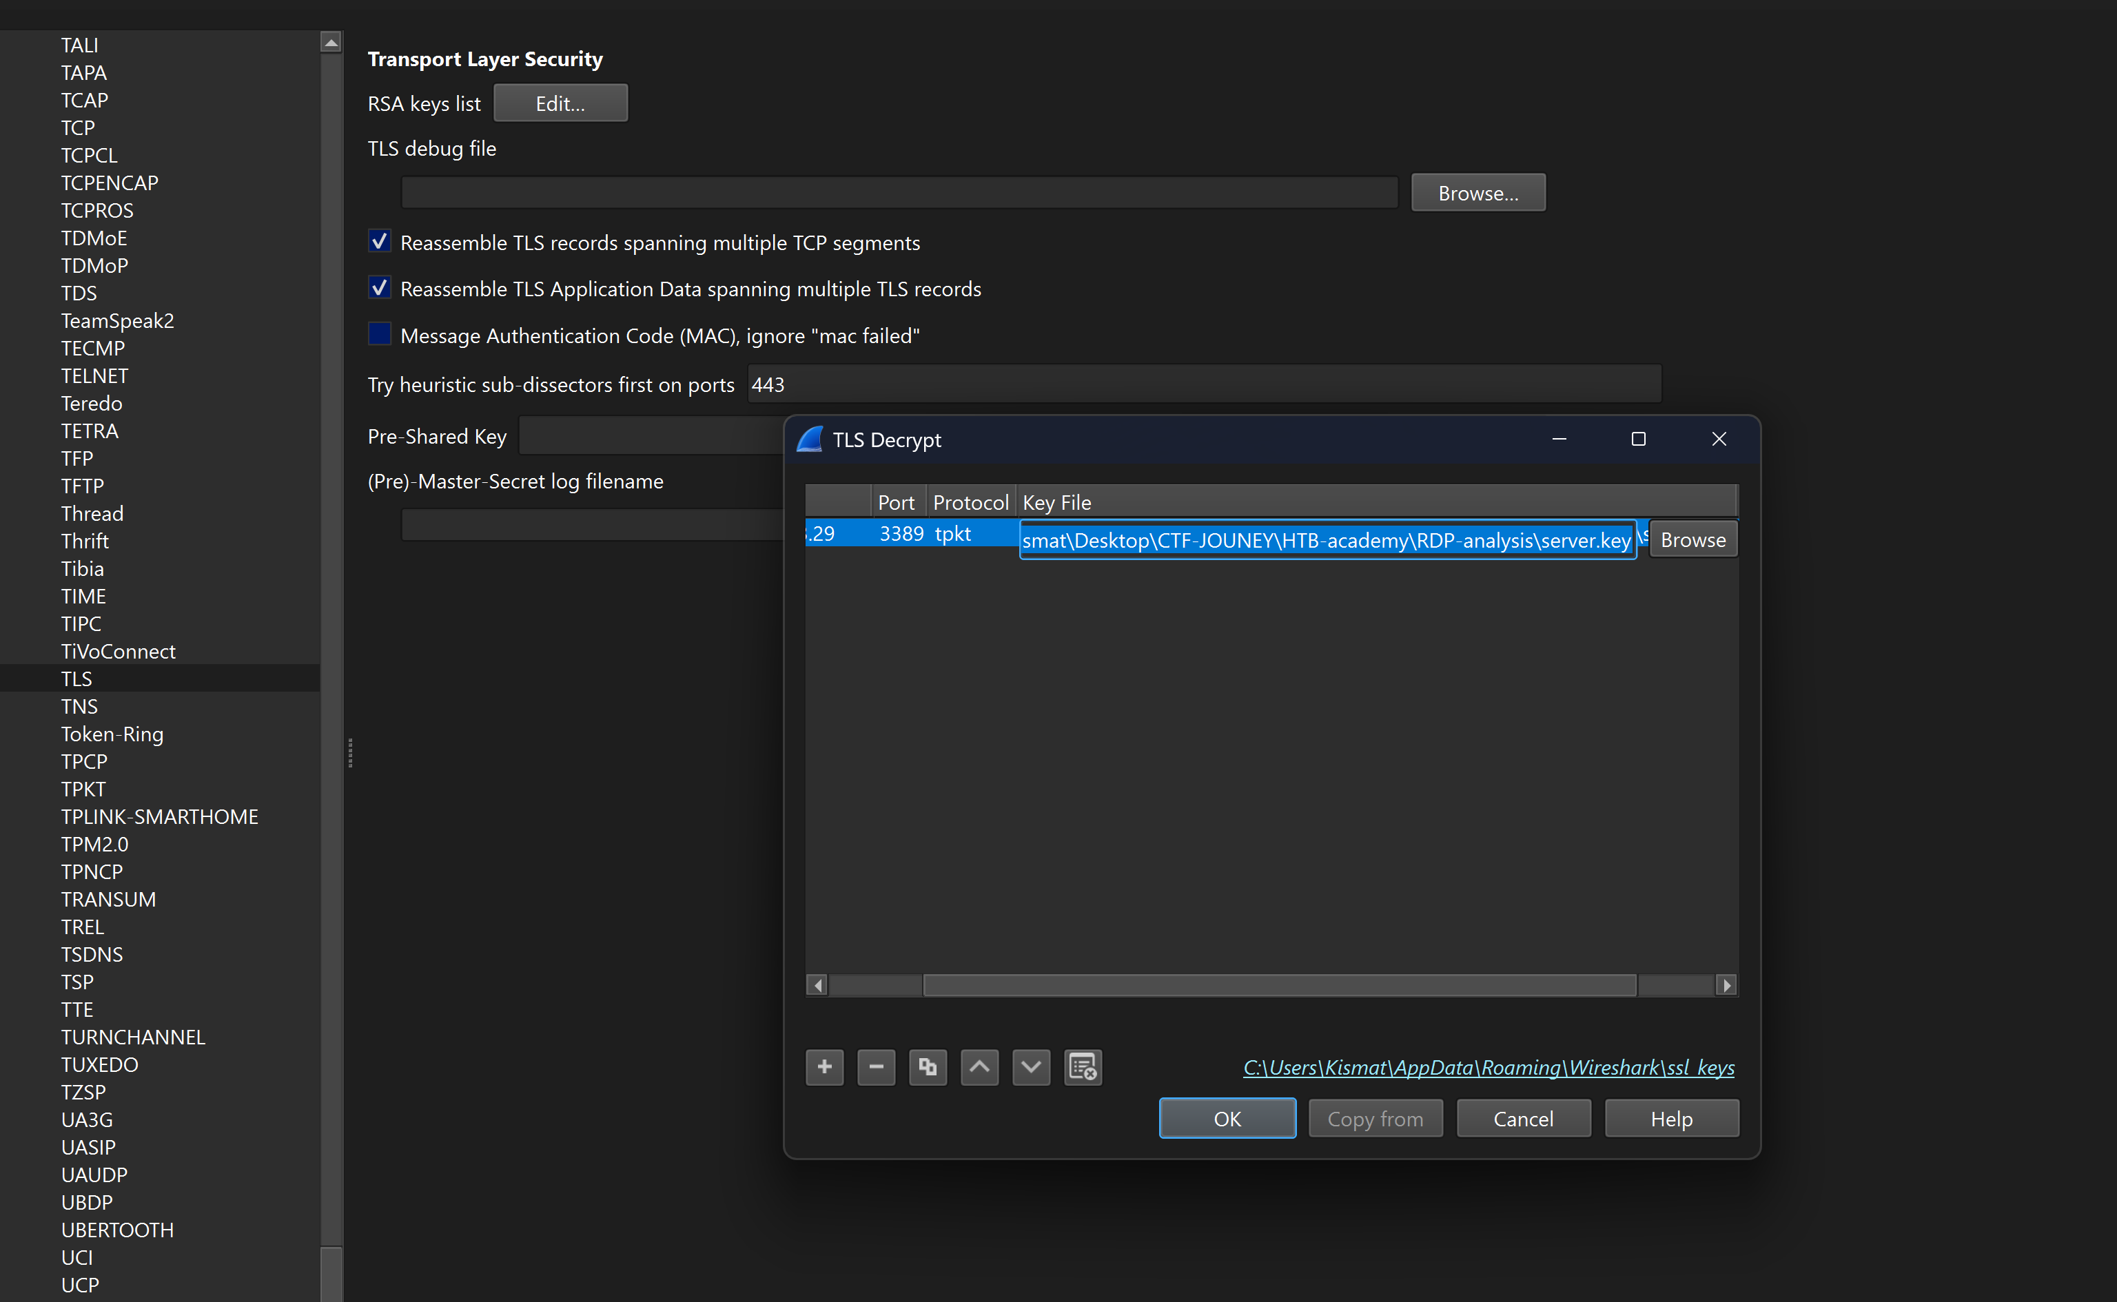Click the Master-Secret log filename field
Image resolution: width=2117 pixels, height=1302 pixels.
[x=593, y=524]
